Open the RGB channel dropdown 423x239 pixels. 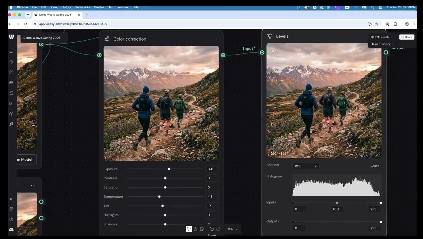[306, 166]
